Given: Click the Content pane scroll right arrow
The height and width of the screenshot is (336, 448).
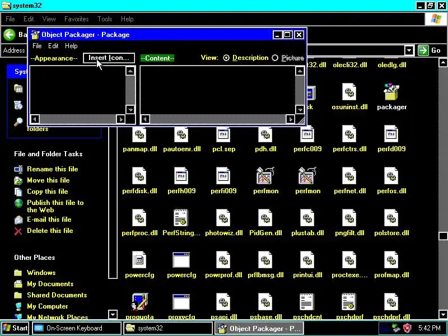Looking at the screenshot, I should (x=291, y=119).
